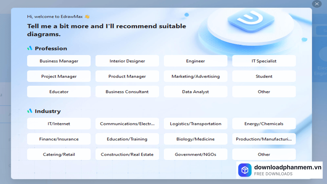Pick the Engineer profession option
The height and width of the screenshot is (184, 327).
click(195, 61)
